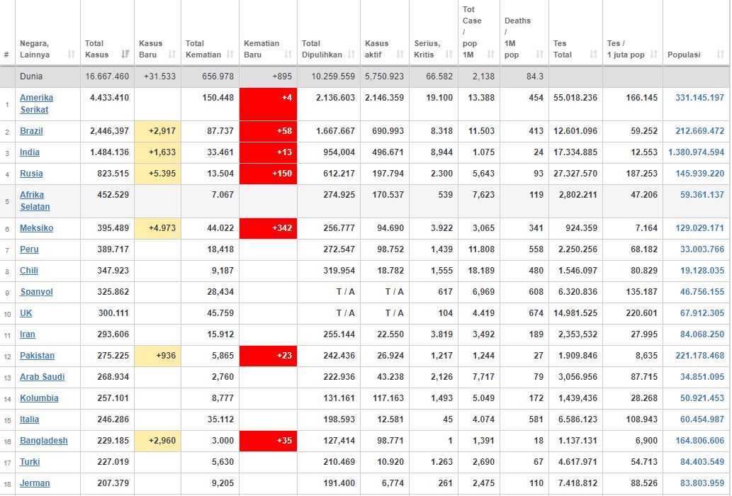Sort by Tot Case/1M pop arrow icon
The image size is (732, 496).
point(490,55)
